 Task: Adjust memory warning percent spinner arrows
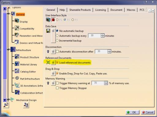tap(106, 83)
